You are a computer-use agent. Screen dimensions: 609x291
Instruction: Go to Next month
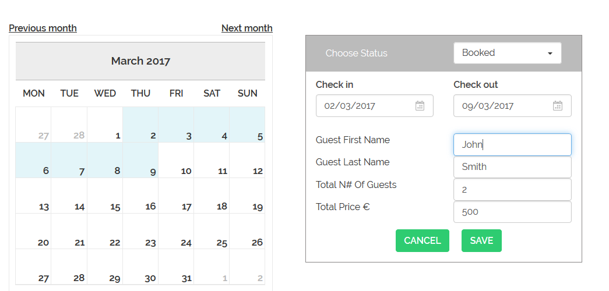(247, 29)
